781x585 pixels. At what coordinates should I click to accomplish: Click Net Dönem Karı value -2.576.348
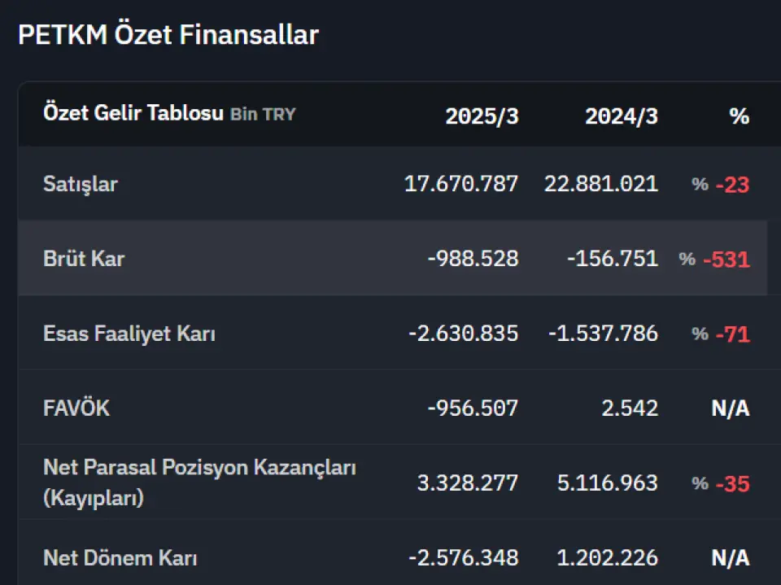[463, 557]
